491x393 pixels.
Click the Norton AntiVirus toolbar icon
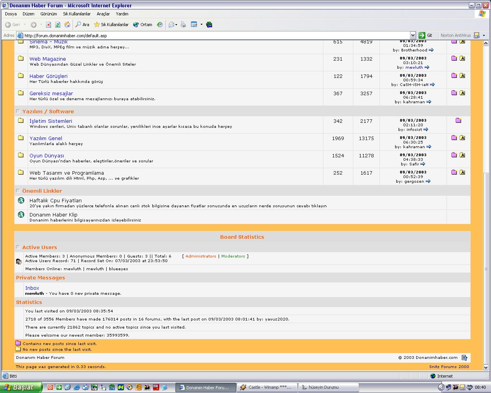tap(477, 35)
